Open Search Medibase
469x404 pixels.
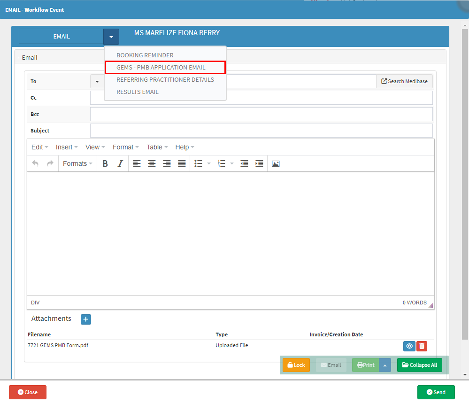coord(404,81)
